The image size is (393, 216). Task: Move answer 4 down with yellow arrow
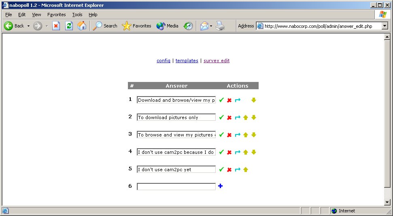point(254,152)
